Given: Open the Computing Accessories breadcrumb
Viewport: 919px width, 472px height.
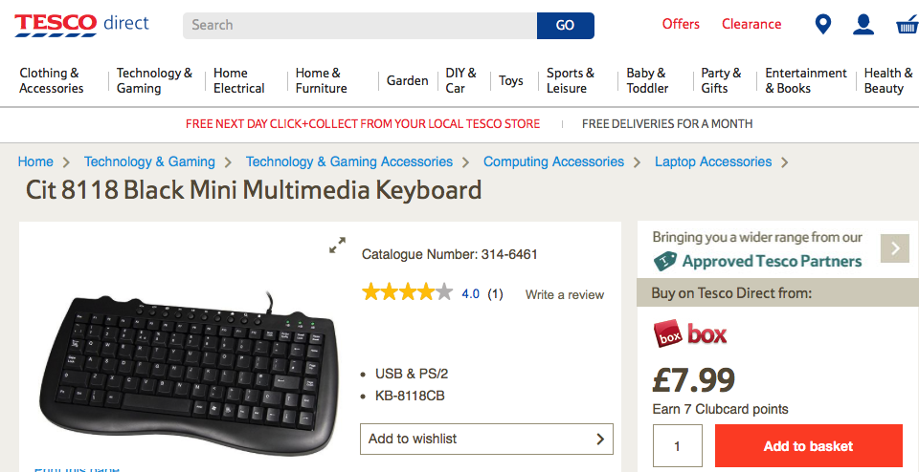Looking at the screenshot, I should point(553,161).
